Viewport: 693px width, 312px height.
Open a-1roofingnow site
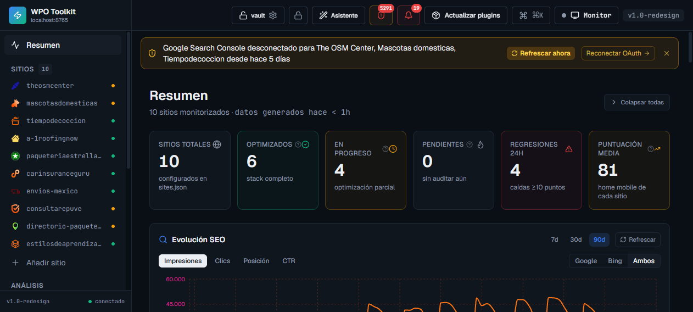(63, 138)
